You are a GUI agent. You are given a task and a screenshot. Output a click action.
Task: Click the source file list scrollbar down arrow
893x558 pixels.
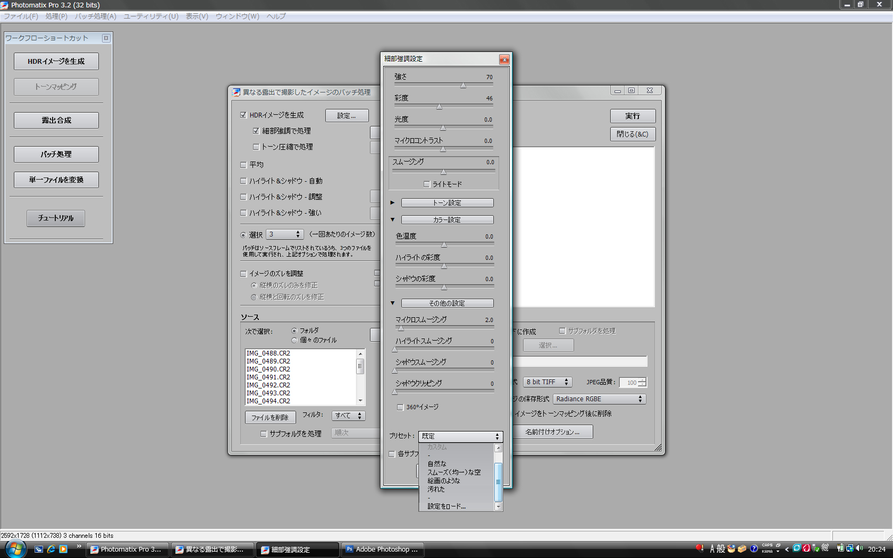[x=360, y=401]
